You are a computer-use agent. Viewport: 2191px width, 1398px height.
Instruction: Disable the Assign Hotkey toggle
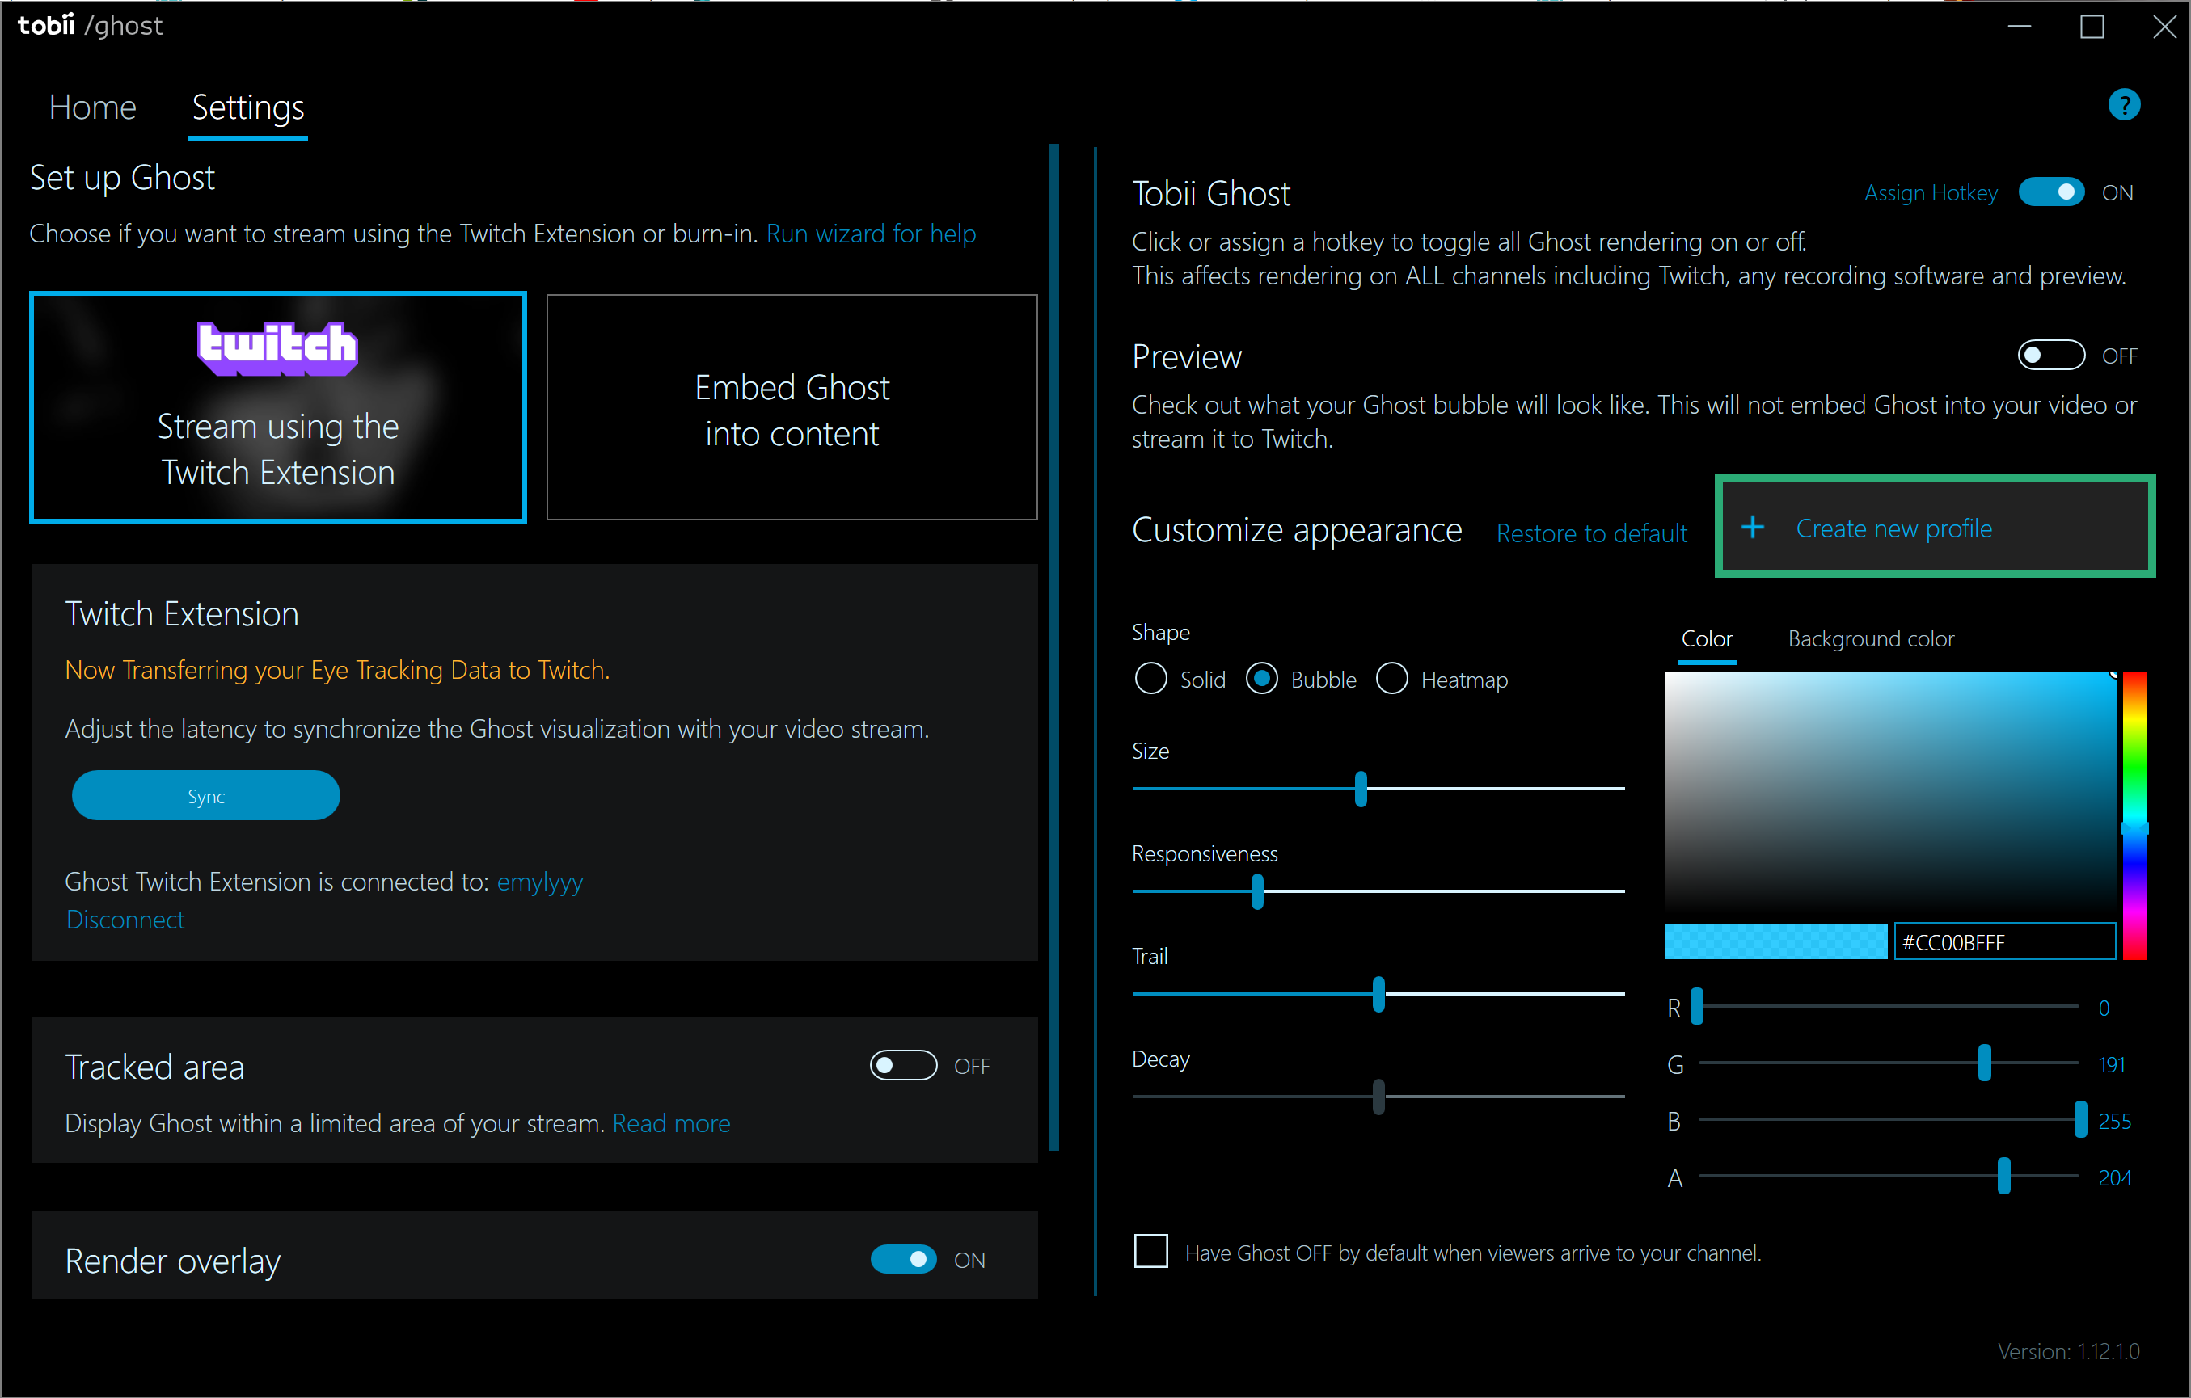click(x=2051, y=192)
